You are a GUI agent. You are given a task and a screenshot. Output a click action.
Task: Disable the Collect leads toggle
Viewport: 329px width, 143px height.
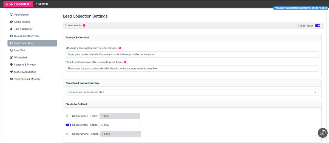click(317, 26)
